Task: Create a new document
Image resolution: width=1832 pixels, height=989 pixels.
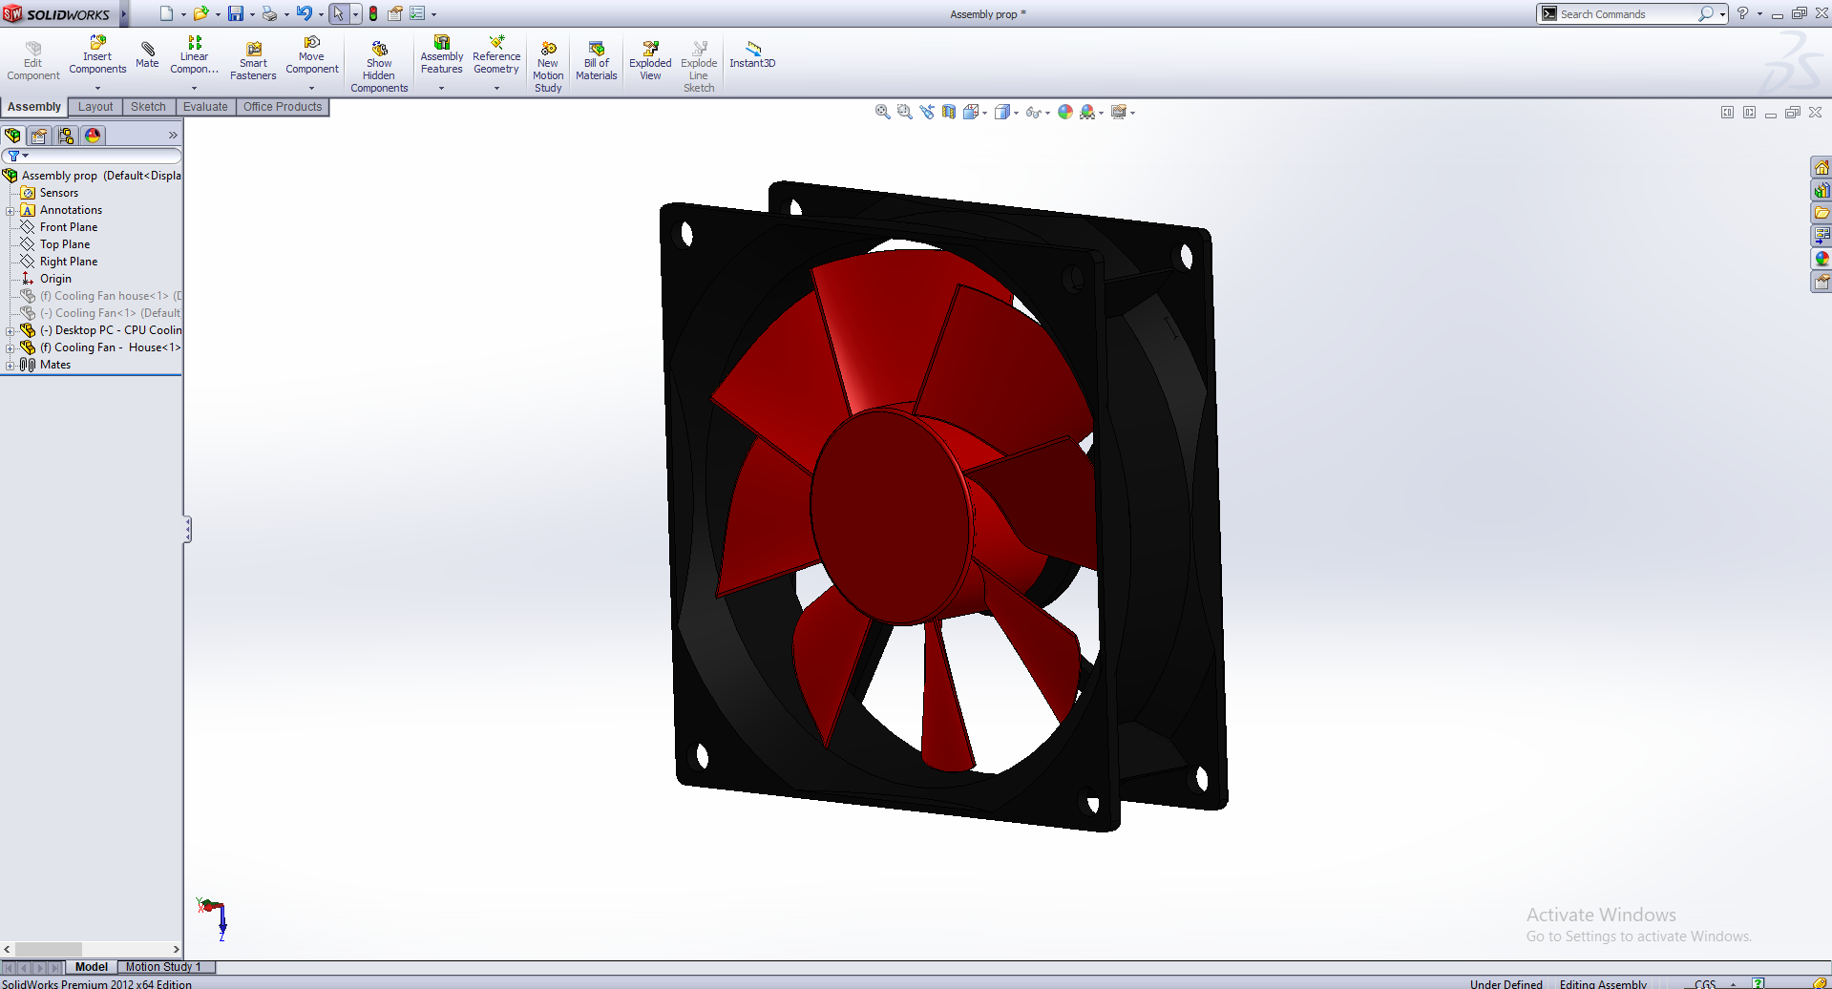Action: pos(166,13)
